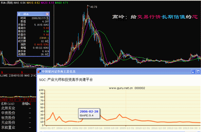201x132 pixels.
Task: Click the 2004-12-24 date on the PE chart axis
Action: [x=64, y=128]
